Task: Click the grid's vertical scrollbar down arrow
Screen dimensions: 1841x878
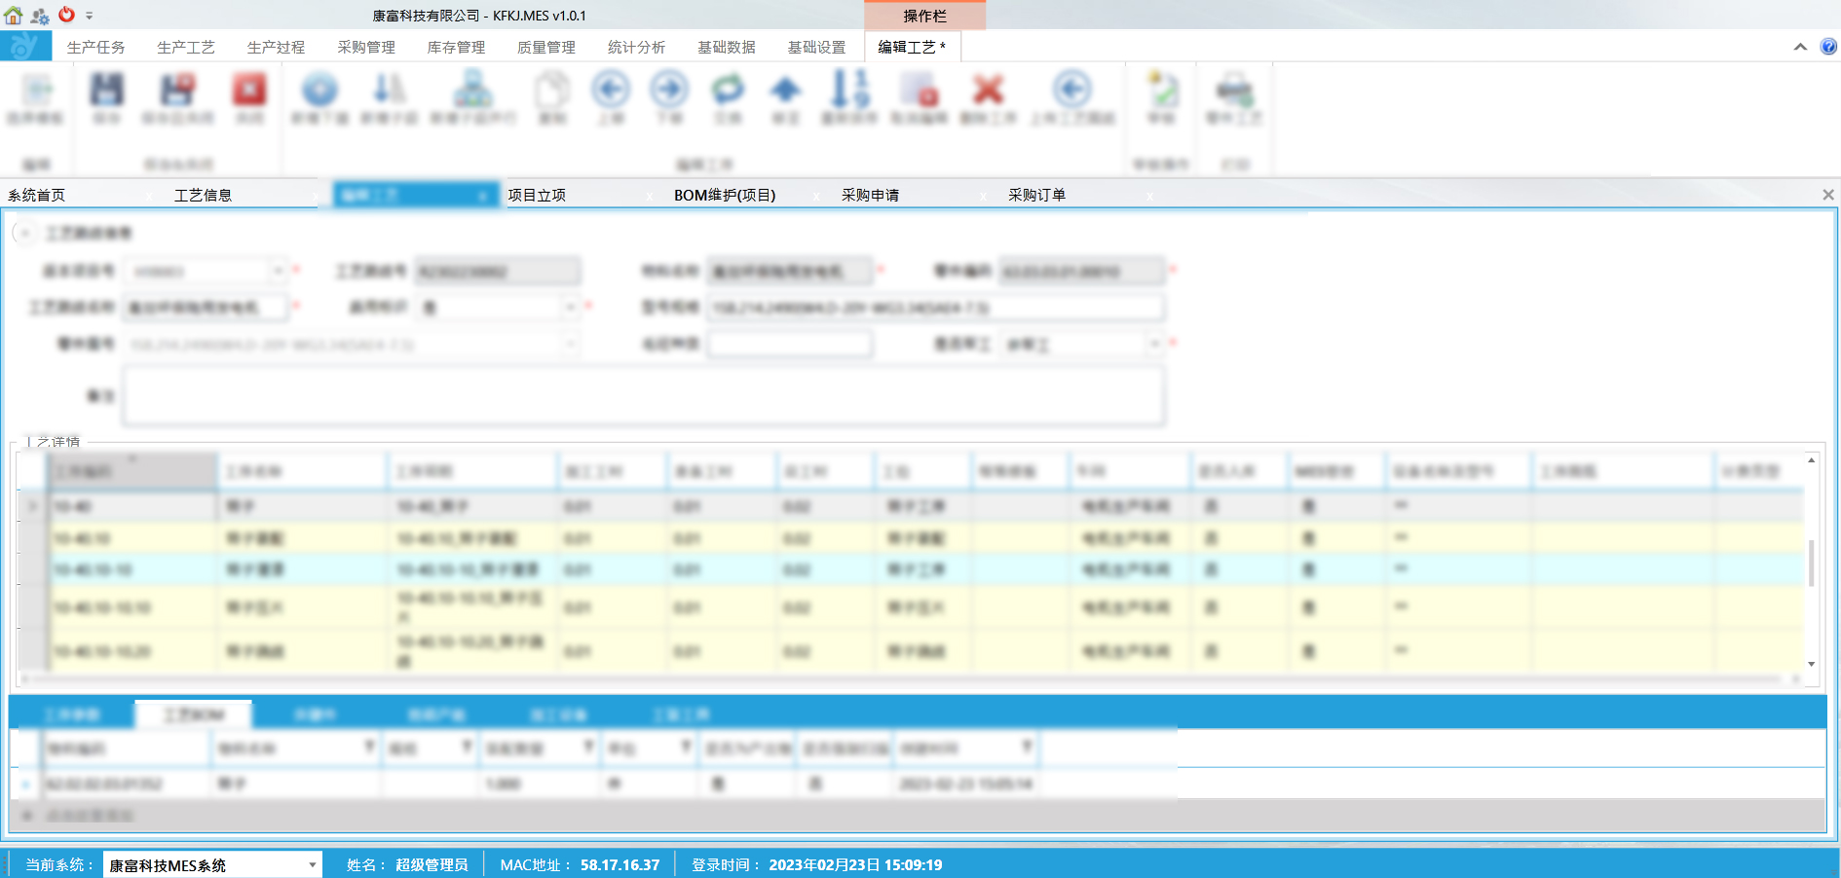Action: [1811, 664]
